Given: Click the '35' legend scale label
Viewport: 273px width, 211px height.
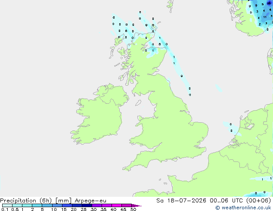Looking at the screenshot, I should click(x=103, y=209).
